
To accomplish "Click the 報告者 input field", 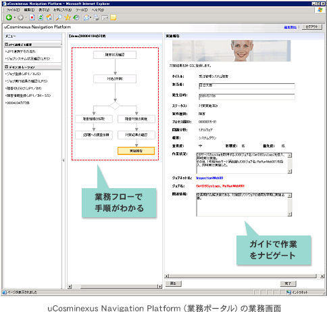I will pyautogui.click(x=247, y=86).
